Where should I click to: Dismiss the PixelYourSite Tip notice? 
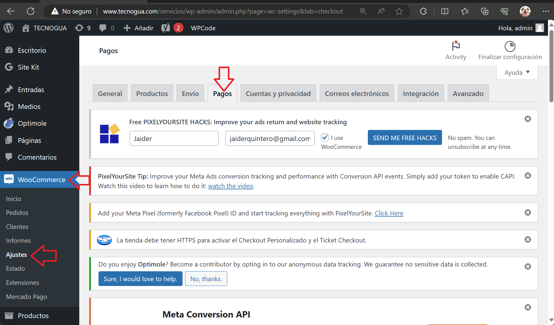coord(528,176)
